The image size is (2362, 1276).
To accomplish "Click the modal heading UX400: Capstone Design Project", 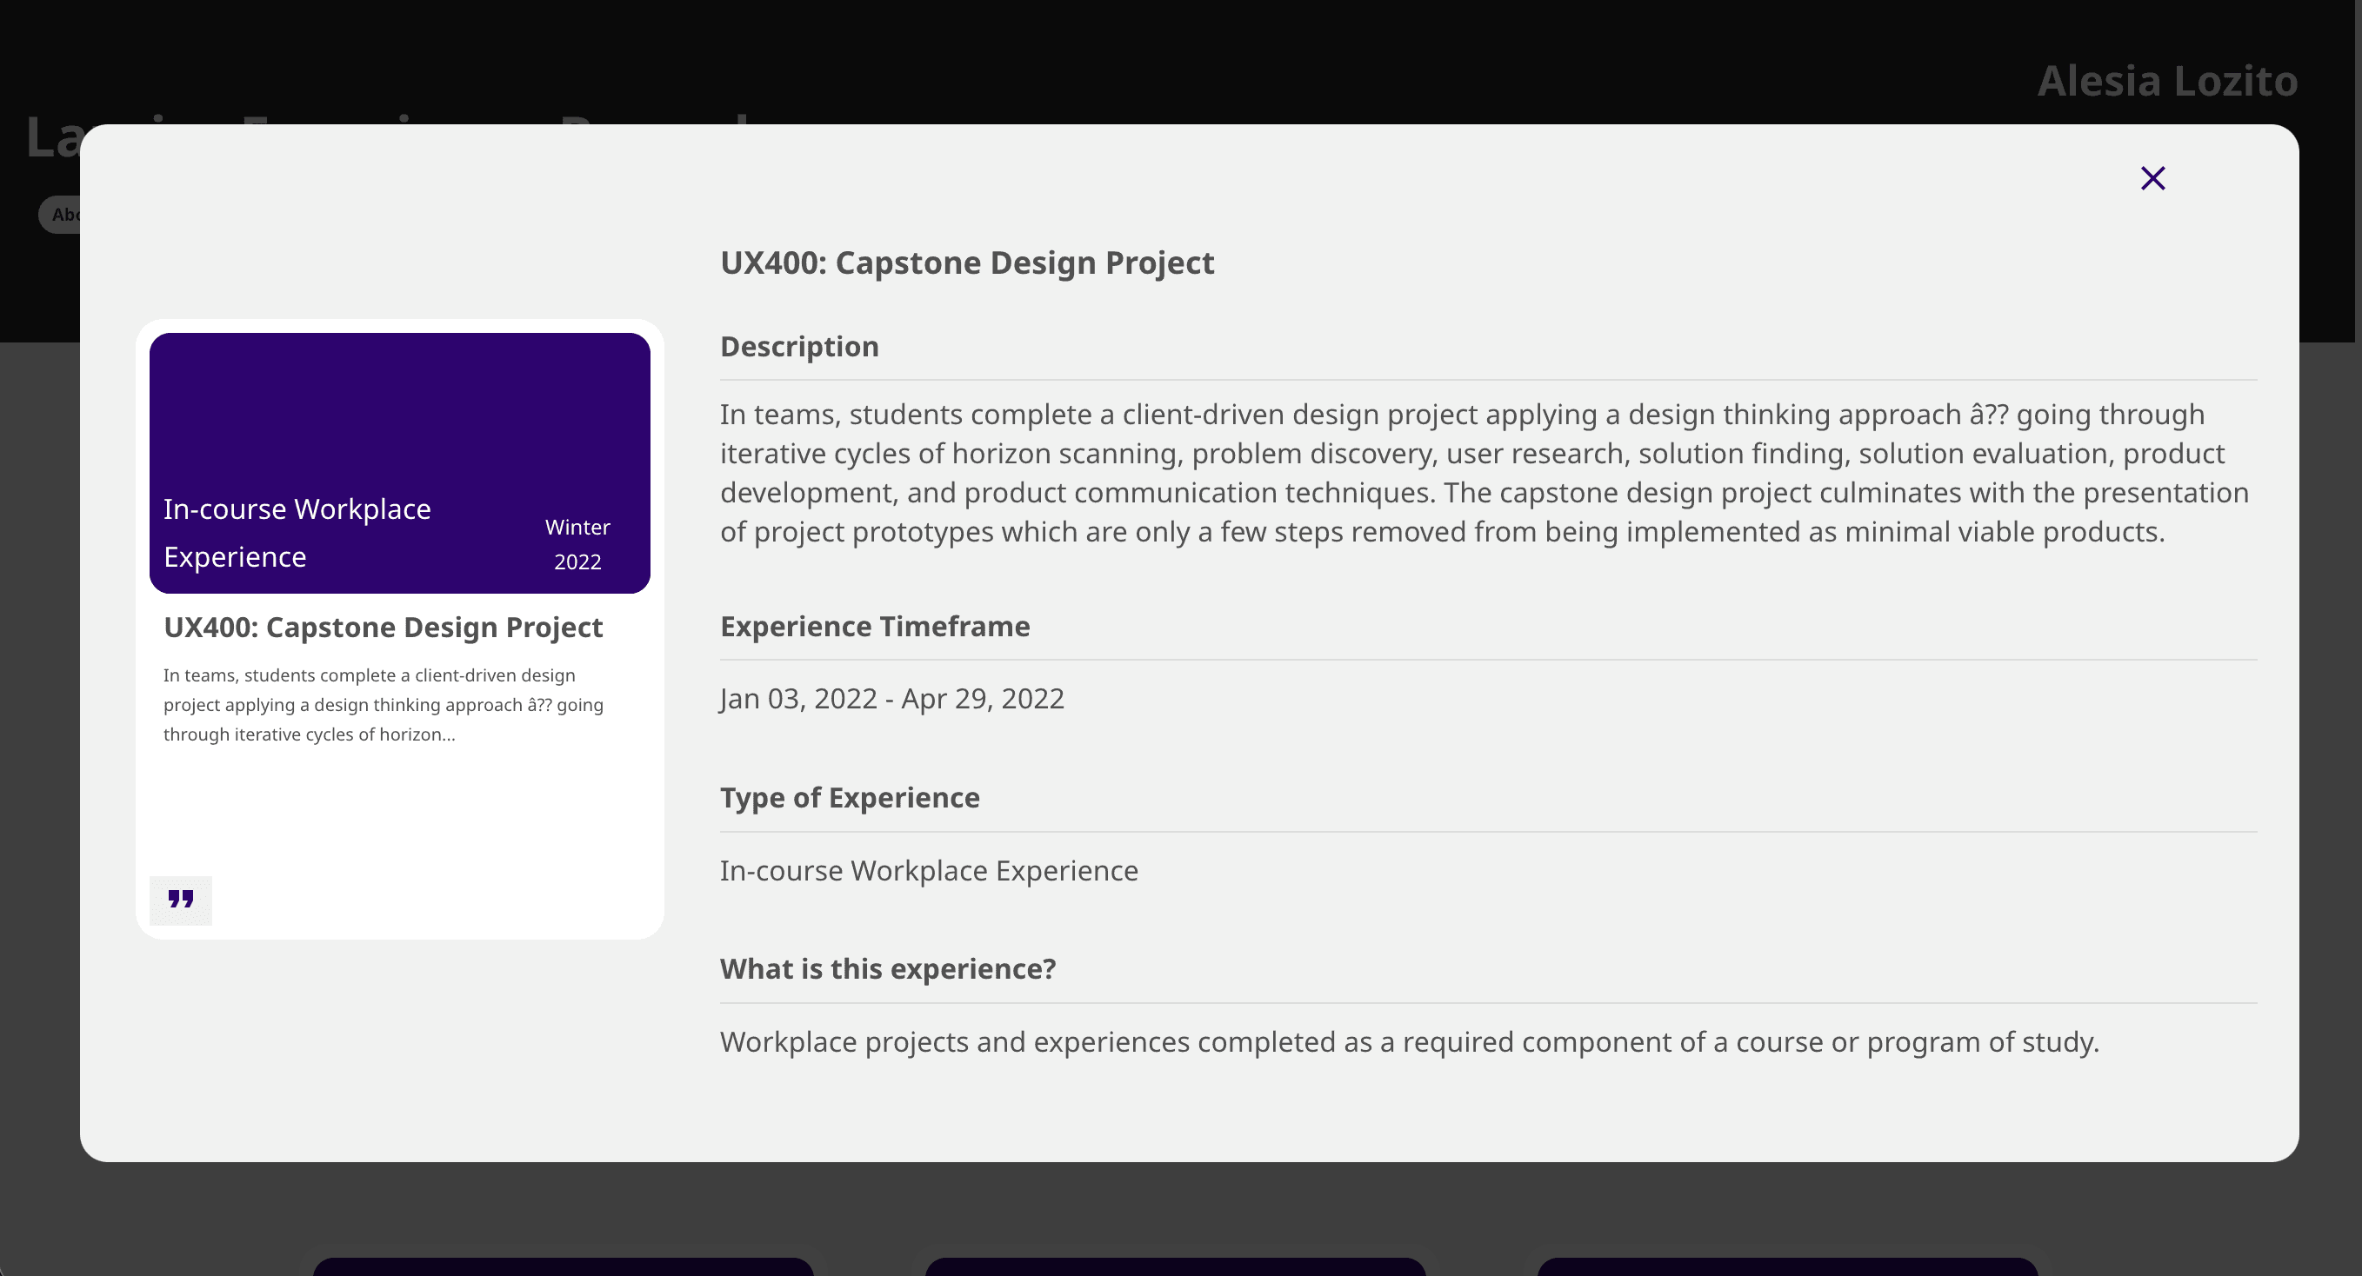I will tap(966, 263).
